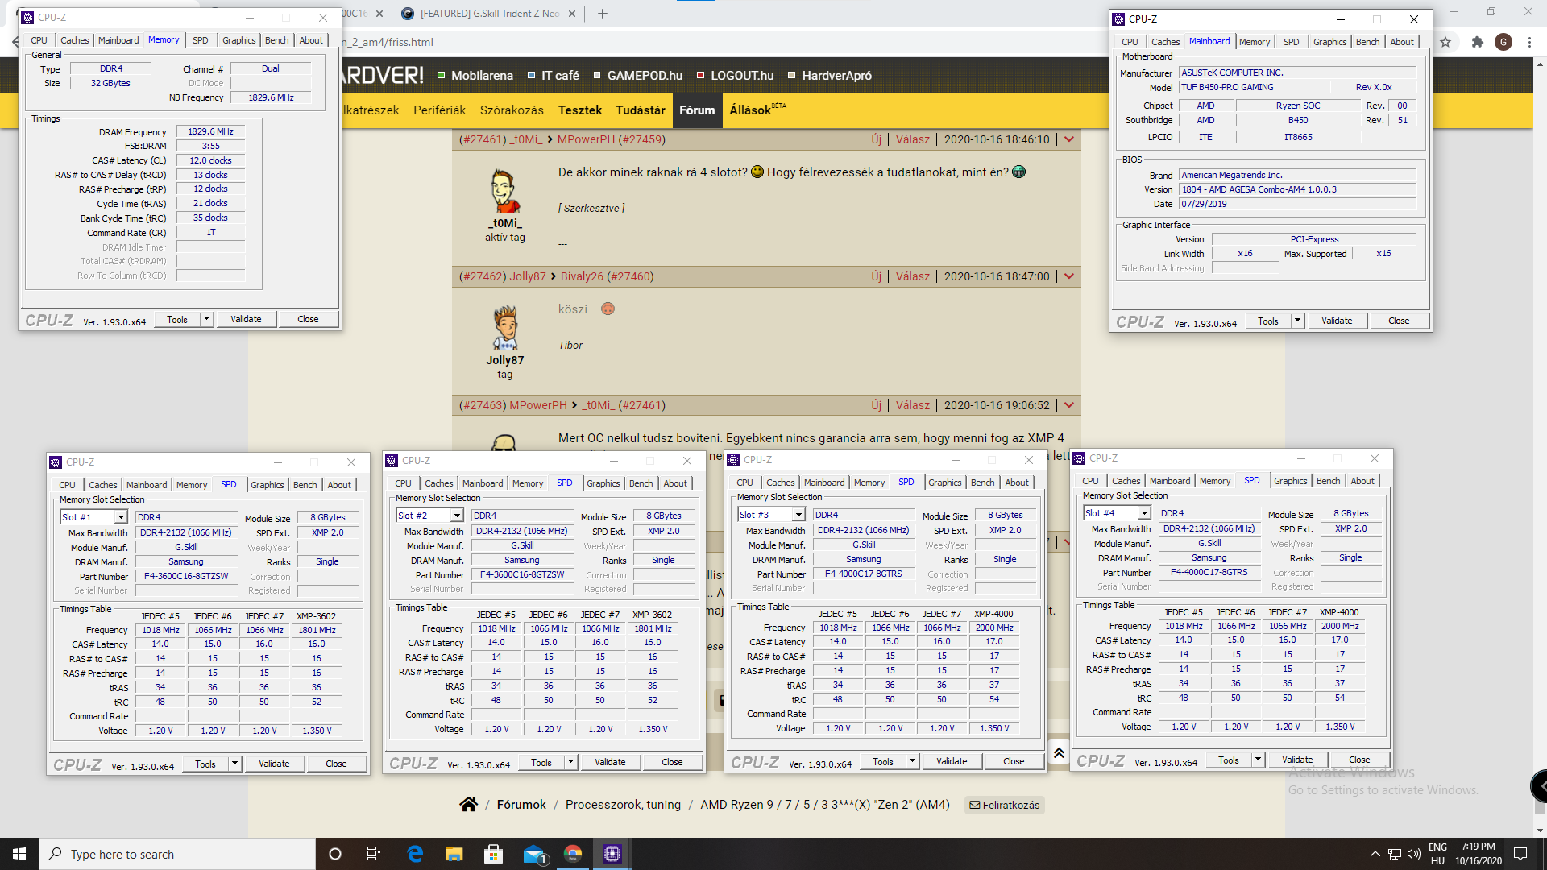The image size is (1547, 870).
Task: Open Slot #2 memory slot dropdown
Action: (457, 516)
